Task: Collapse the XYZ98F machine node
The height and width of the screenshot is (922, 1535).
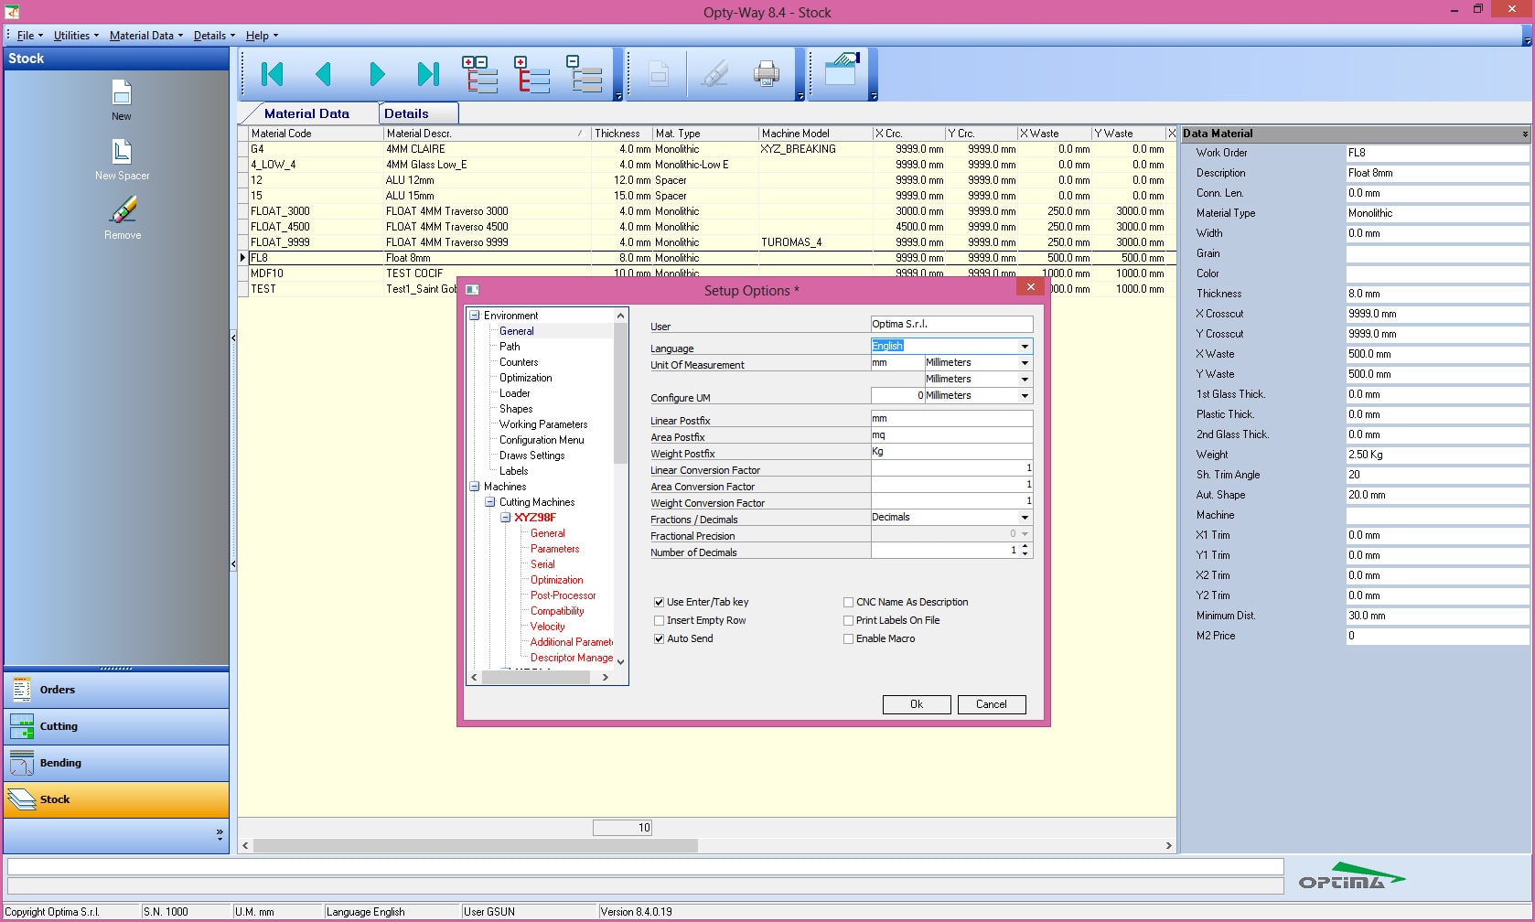Action: 506,518
